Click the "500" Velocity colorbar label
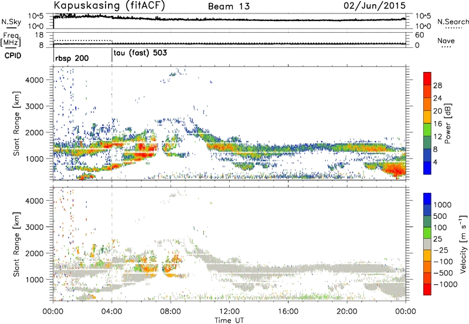The height and width of the screenshot is (324, 469). [x=440, y=216]
